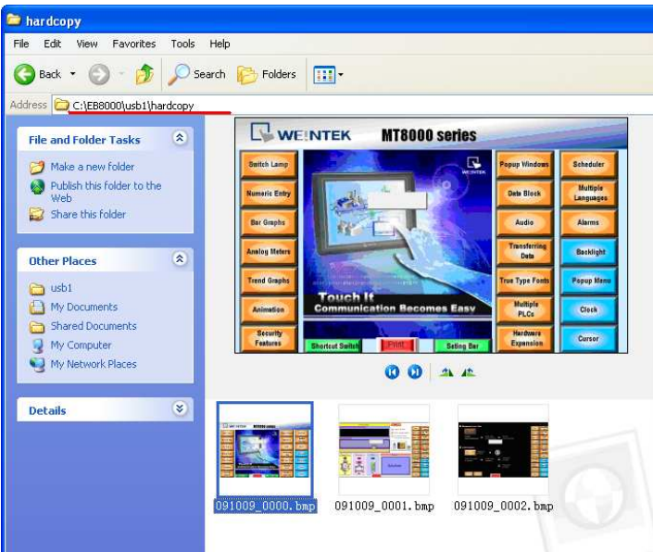Screen dimensions: 653x552
Task: Open the View menu
Action: 87,44
